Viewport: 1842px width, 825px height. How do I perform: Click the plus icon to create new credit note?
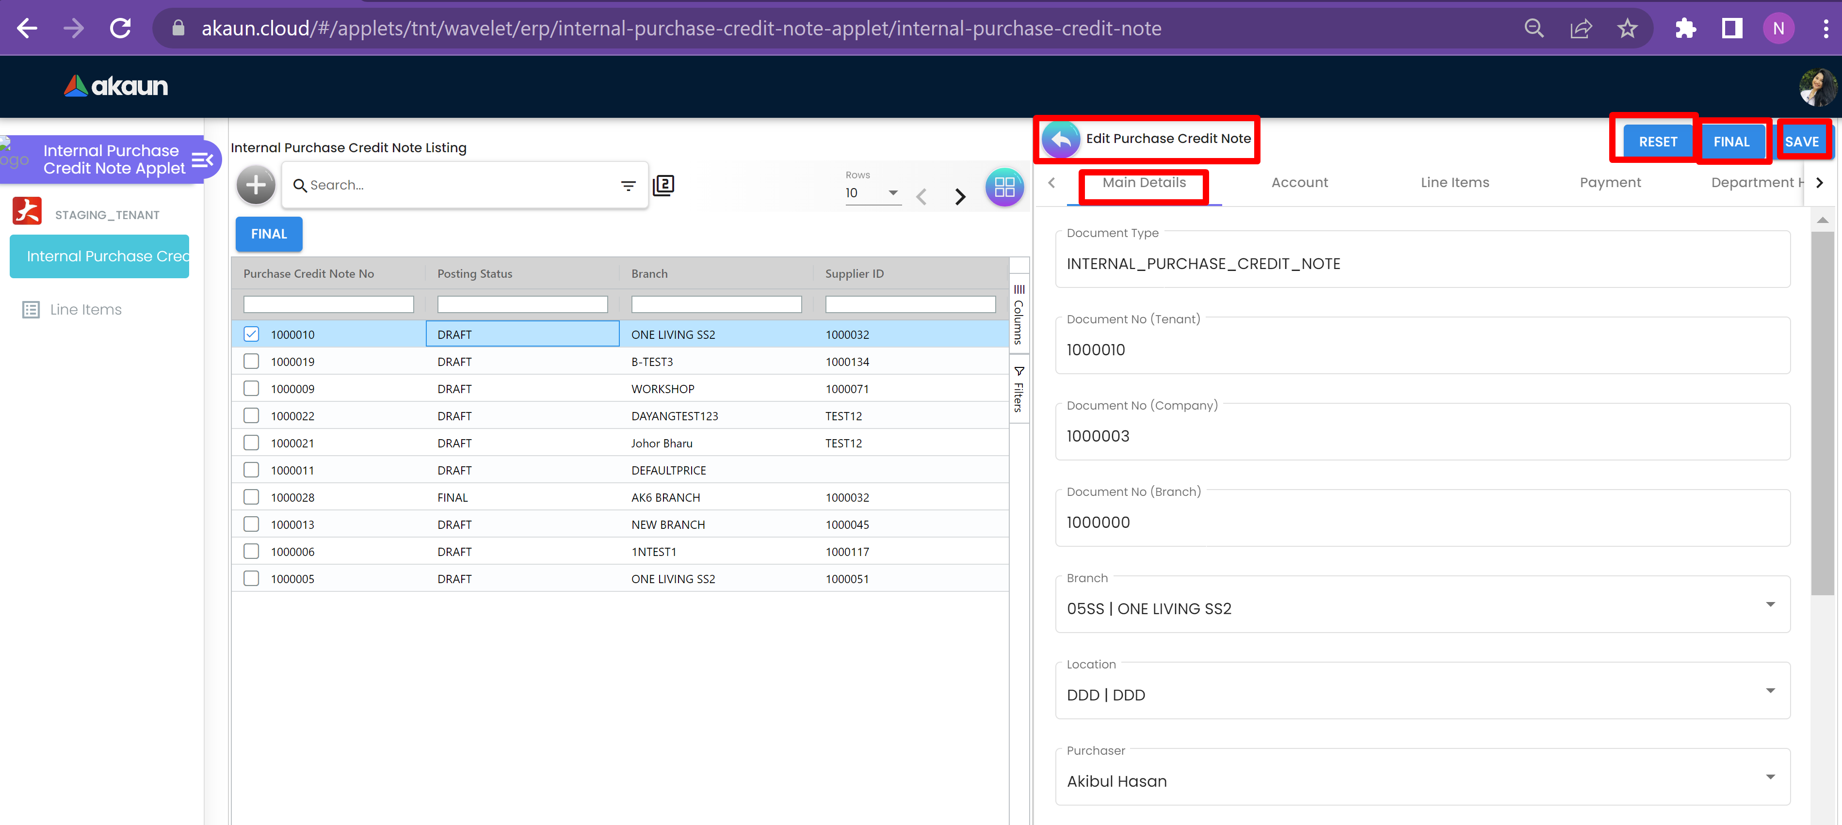point(255,185)
